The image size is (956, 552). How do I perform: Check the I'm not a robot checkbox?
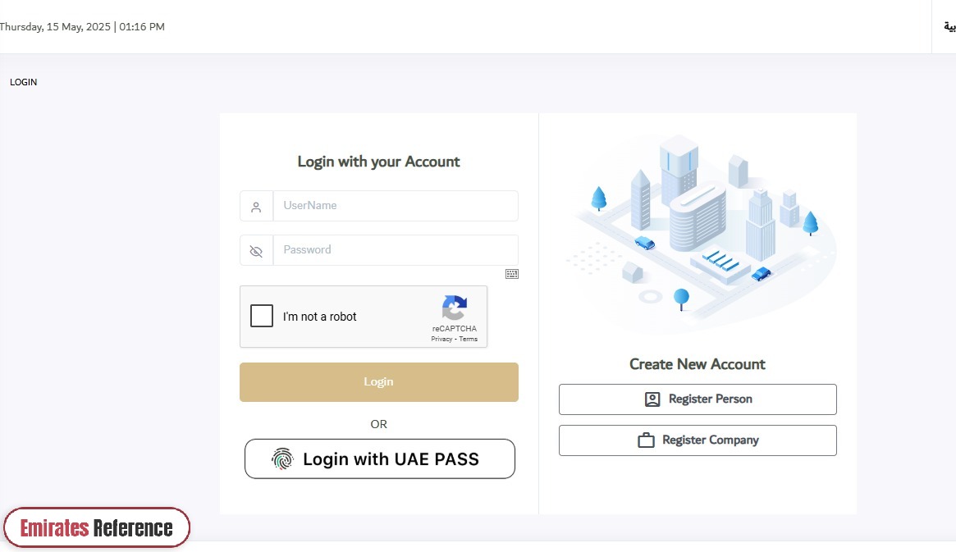[x=262, y=317]
